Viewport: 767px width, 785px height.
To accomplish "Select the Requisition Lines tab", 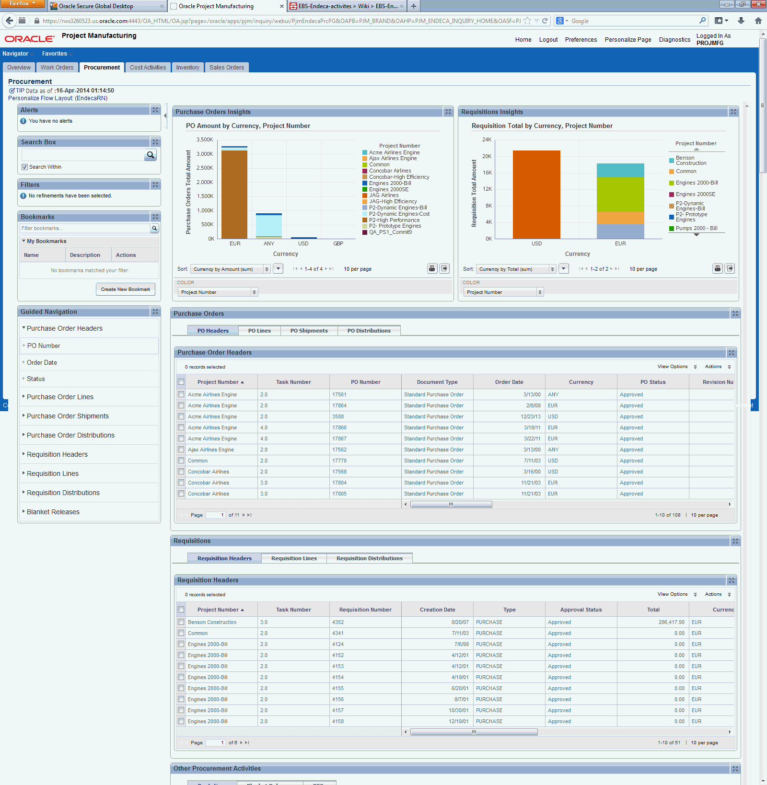I will click(294, 558).
